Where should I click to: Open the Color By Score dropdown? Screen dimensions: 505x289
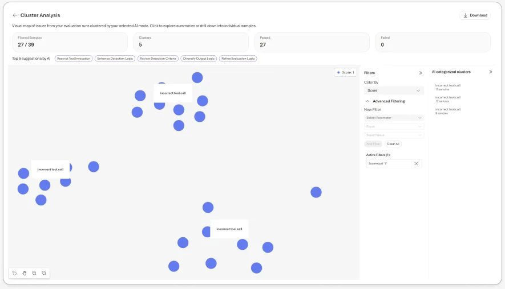pyautogui.click(x=394, y=90)
